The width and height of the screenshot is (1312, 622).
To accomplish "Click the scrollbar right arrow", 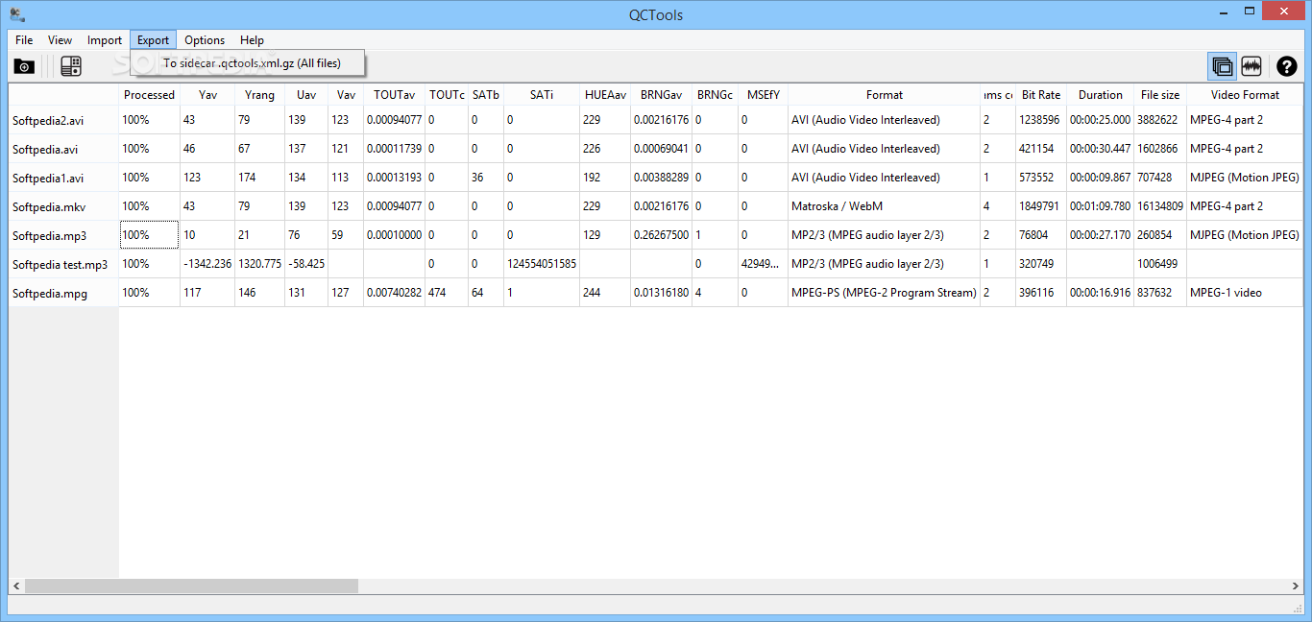I will [x=1296, y=586].
